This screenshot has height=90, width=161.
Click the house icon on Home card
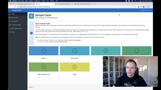pos(44,51)
